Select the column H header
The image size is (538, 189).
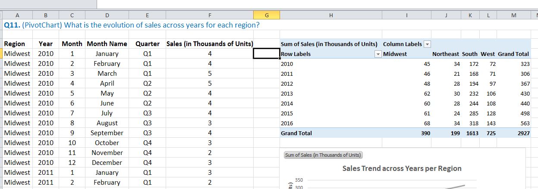(x=330, y=15)
